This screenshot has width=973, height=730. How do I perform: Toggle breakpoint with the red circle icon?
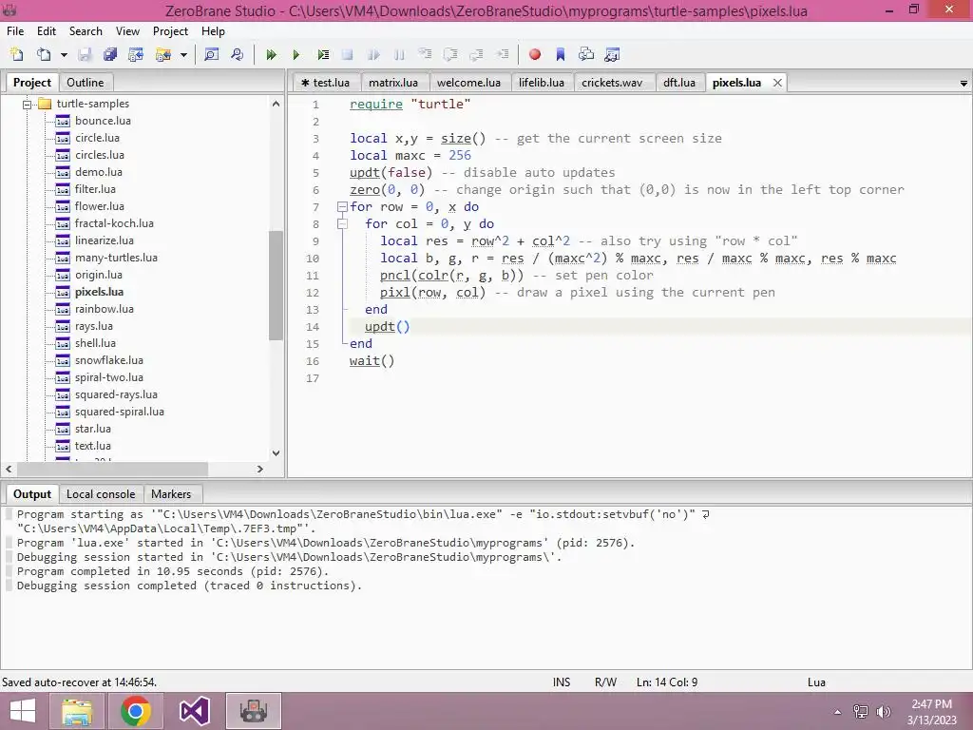(534, 54)
